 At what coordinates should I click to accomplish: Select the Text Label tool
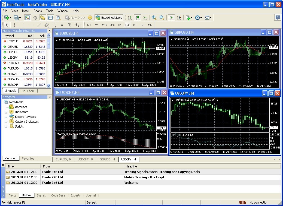coord(69,25)
